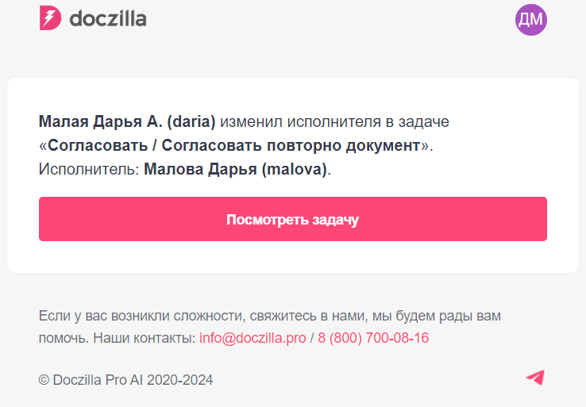Viewport: 586px width, 407px height.
Task: Click the author name Малая Дарья А.
Action: (101, 122)
